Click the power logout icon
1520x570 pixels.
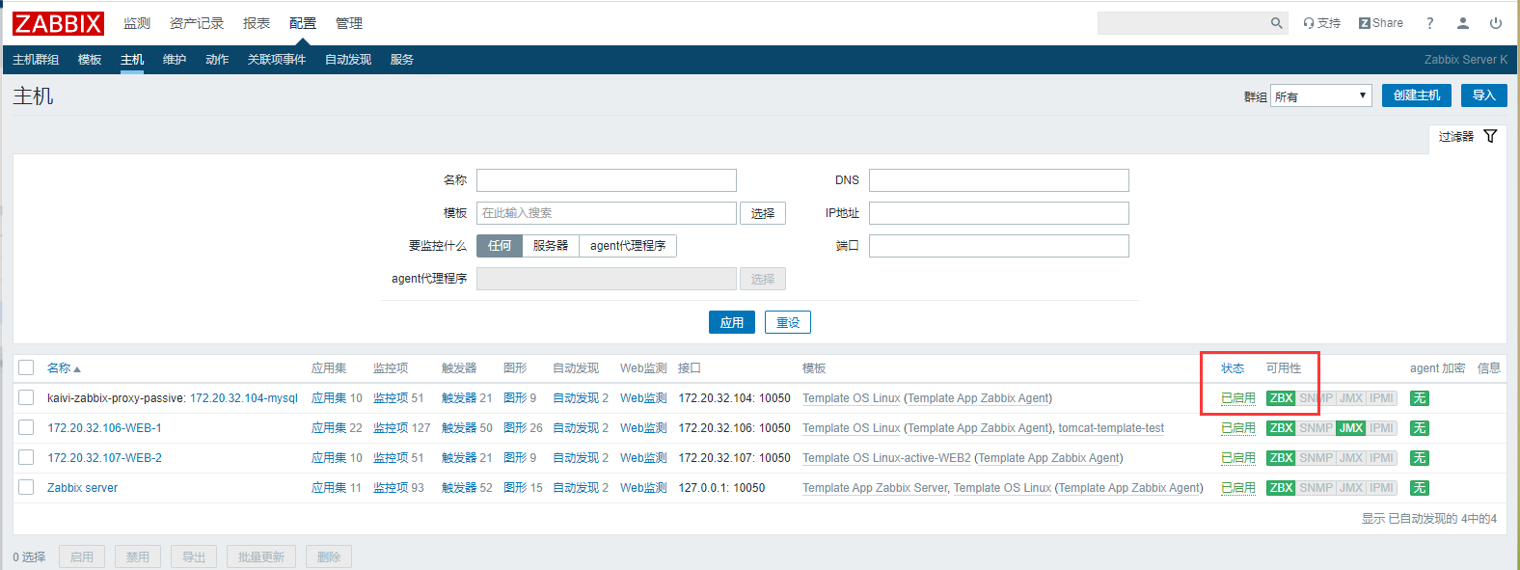1496,23
